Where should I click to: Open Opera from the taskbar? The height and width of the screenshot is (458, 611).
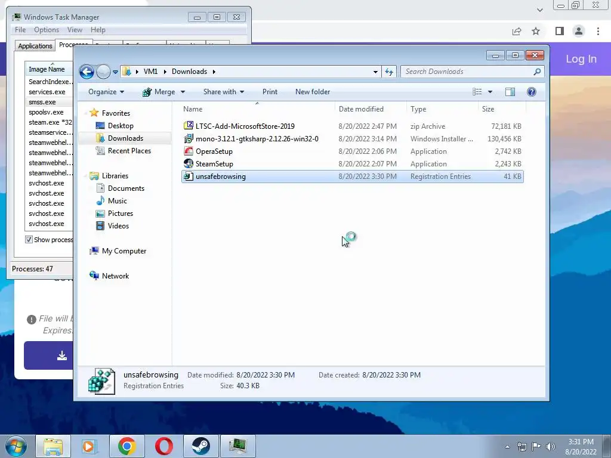point(164,446)
